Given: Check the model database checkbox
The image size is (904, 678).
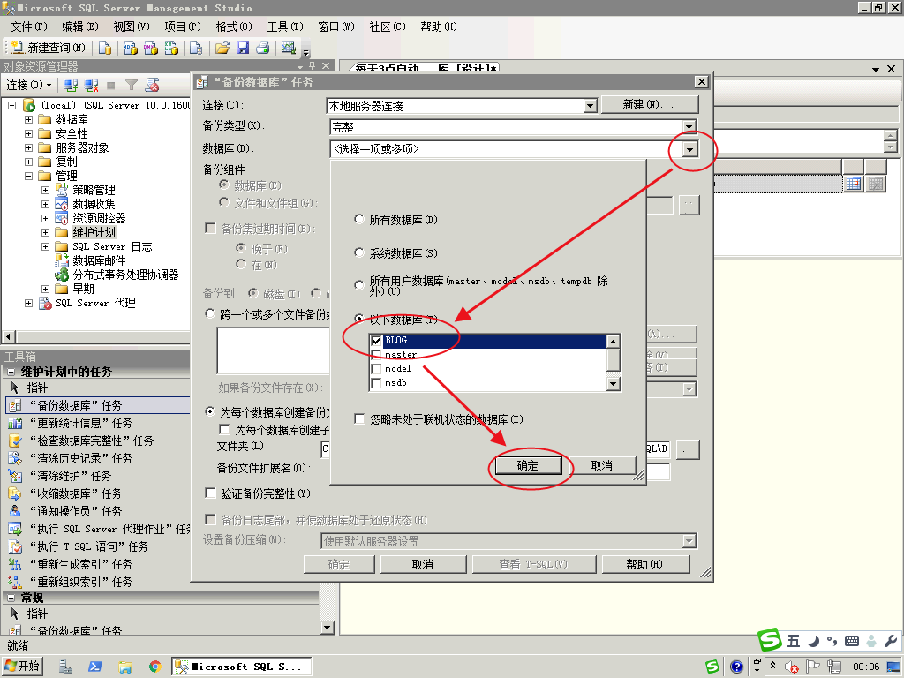Looking at the screenshot, I should [376, 368].
